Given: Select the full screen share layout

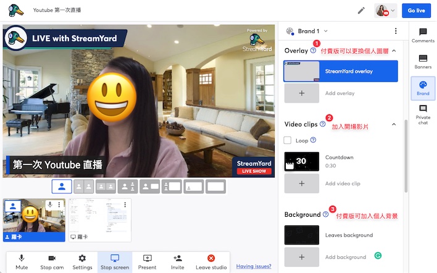Looking at the screenshot, I should coord(215,187).
